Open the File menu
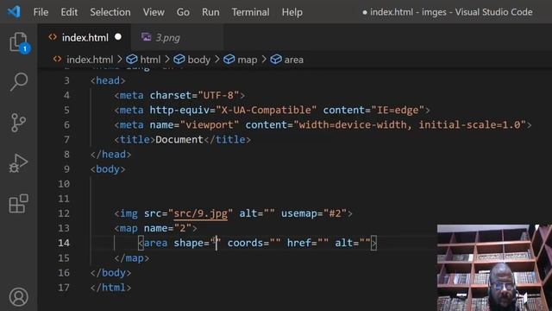Screen dimensions: 552x311 (41, 12)
